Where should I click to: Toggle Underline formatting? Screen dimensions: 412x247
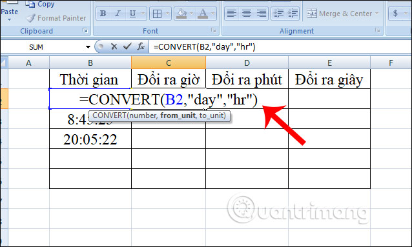[132, 14]
